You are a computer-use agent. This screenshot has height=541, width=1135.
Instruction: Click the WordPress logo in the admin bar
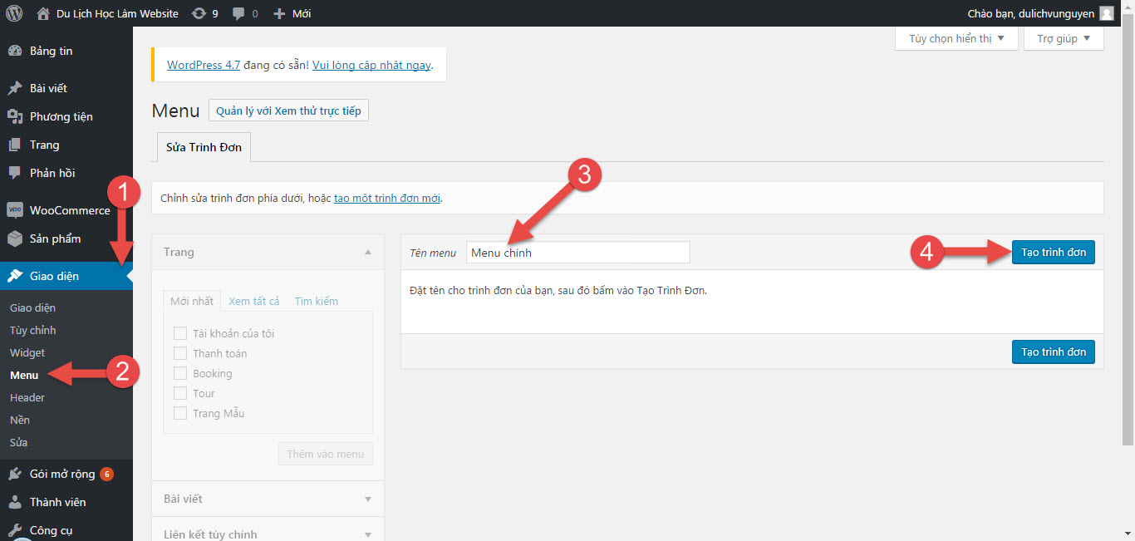click(12, 12)
